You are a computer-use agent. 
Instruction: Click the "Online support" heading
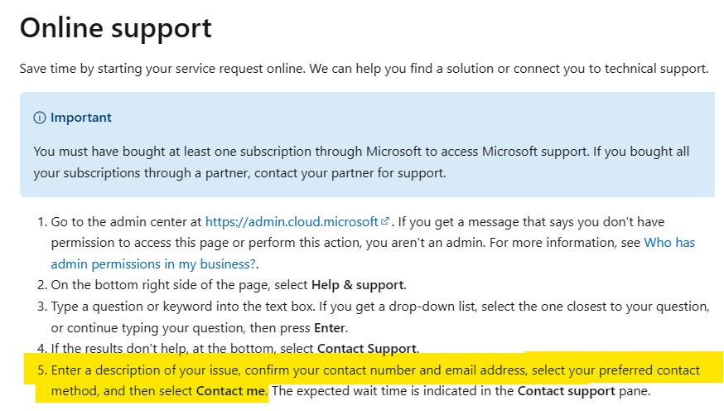pyautogui.click(x=115, y=28)
